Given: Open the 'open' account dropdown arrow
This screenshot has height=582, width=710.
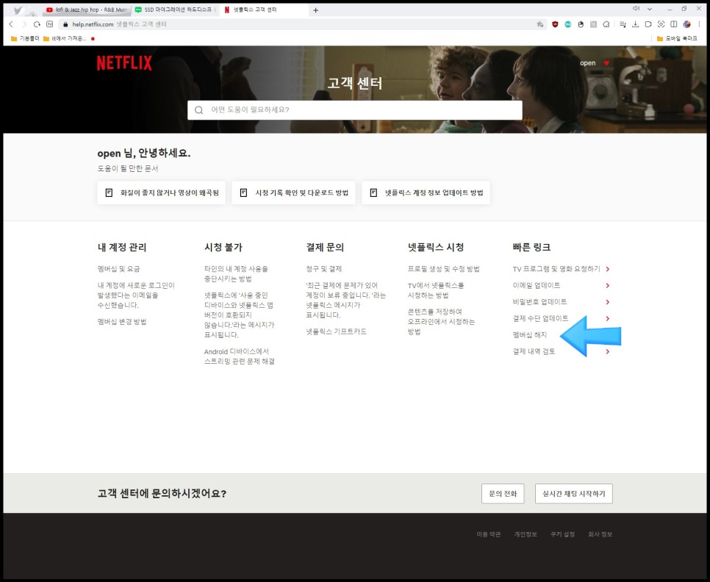Looking at the screenshot, I should coord(606,63).
